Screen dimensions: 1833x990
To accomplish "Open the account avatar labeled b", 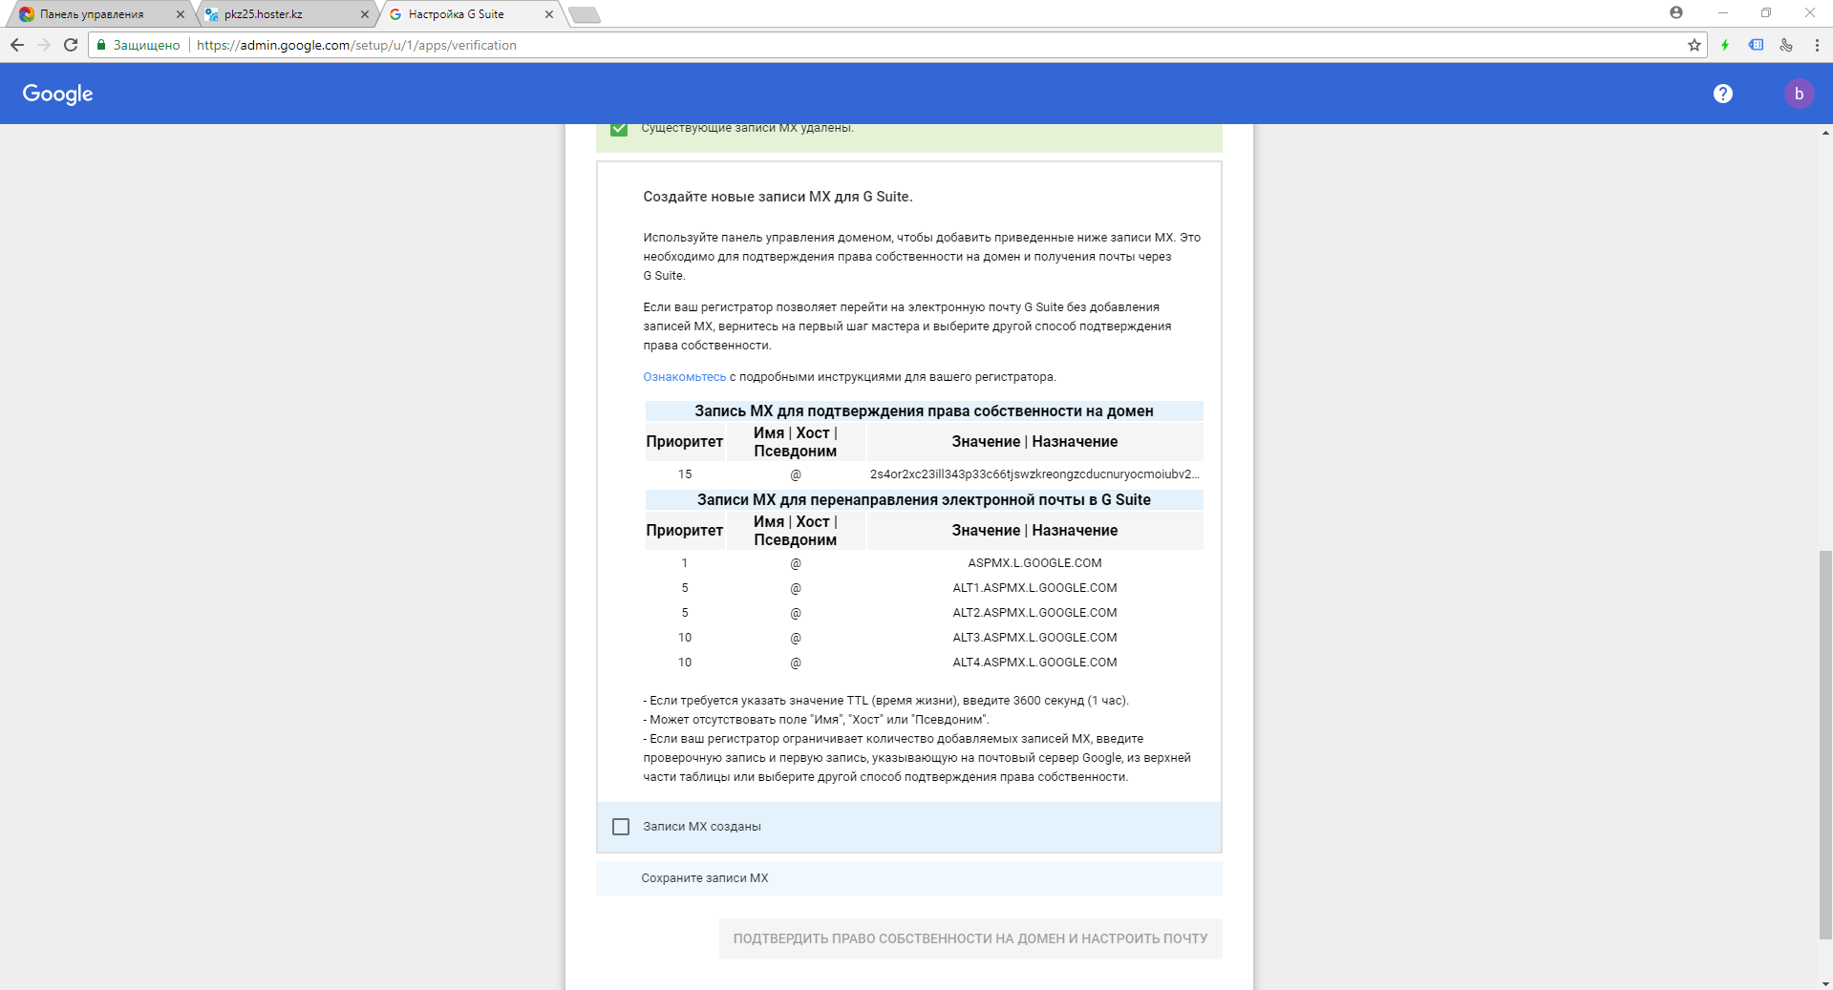I will 1799,94.
